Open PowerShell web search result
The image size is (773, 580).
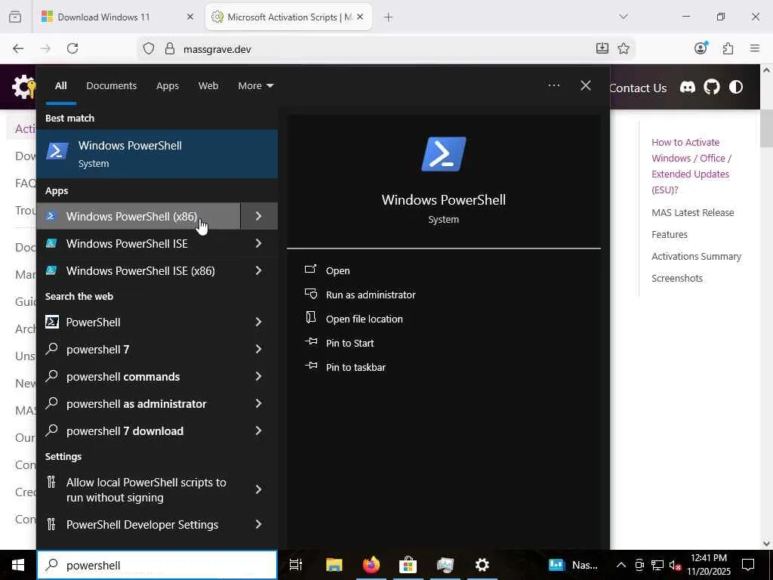click(x=139, y=322)
